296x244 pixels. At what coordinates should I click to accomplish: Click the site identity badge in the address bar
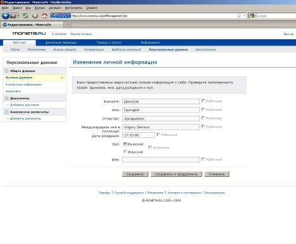[61, 16]
